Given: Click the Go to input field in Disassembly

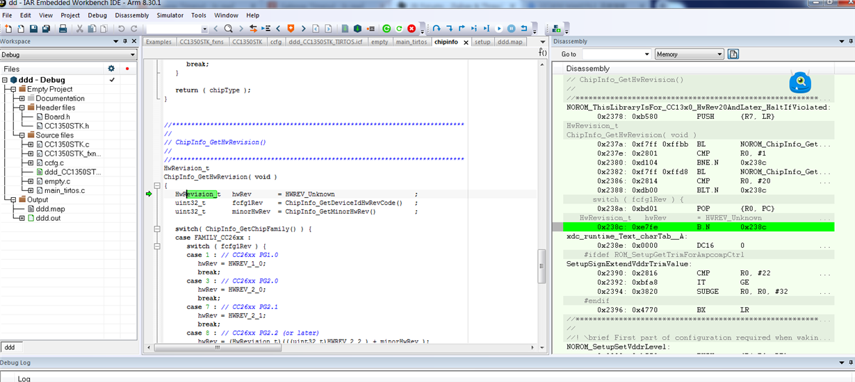Looking at the screenshot, I should pos(615,54).
